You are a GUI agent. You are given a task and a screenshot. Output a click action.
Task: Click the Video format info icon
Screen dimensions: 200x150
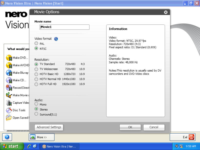coord(56,39)
